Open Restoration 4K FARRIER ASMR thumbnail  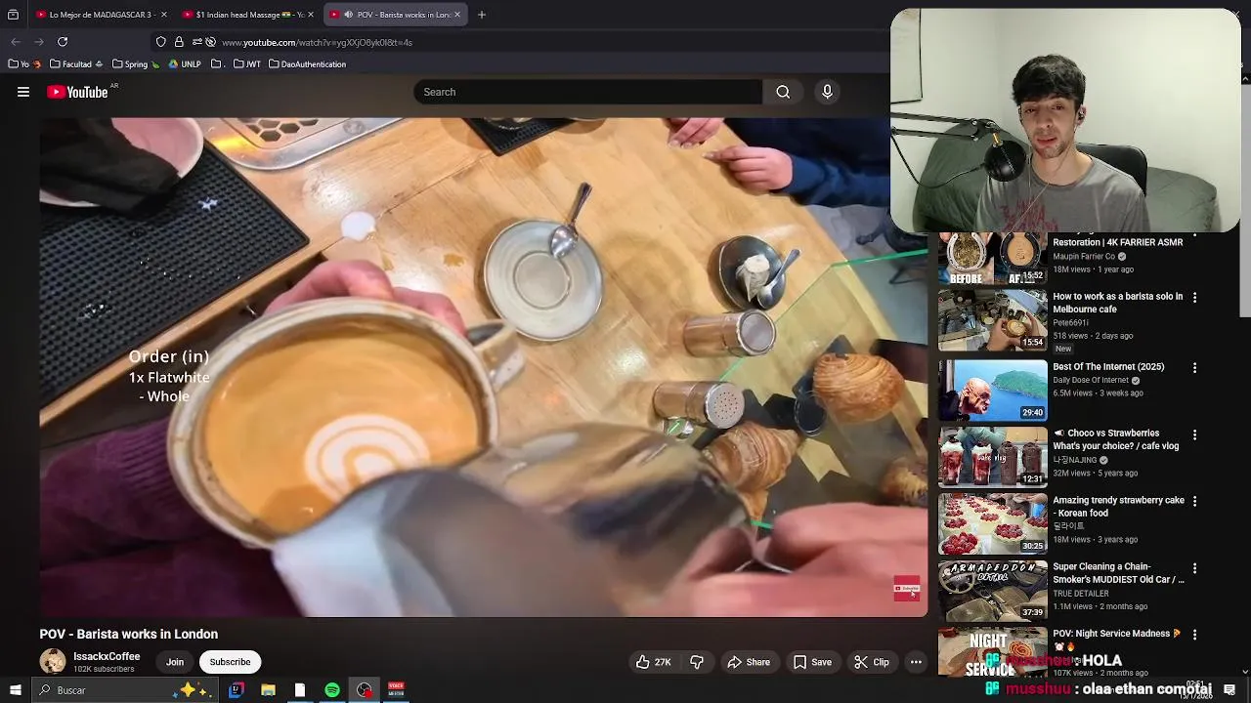pyautogui.click(x=992, y=258)
